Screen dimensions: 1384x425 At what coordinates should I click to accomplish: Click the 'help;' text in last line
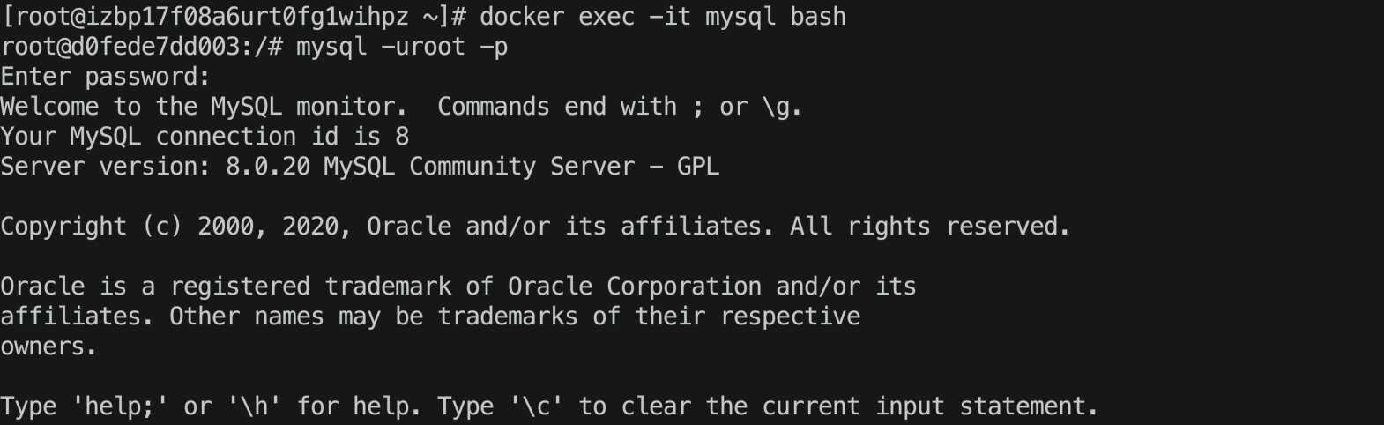(120, 406)
